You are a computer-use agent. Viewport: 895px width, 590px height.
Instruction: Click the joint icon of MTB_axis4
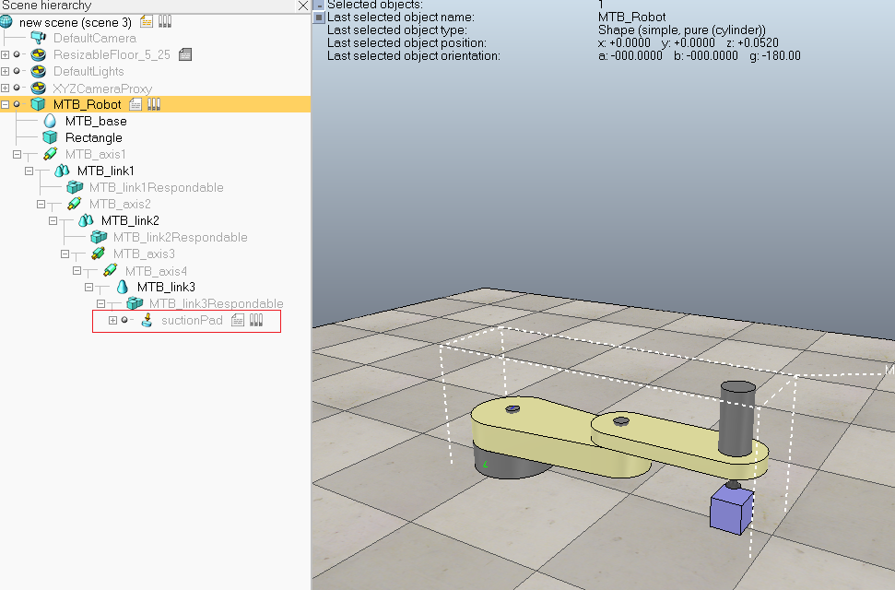[x=111, y=270]
